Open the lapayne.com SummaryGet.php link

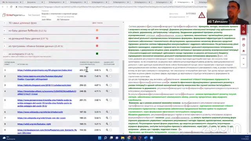[40, 78]
